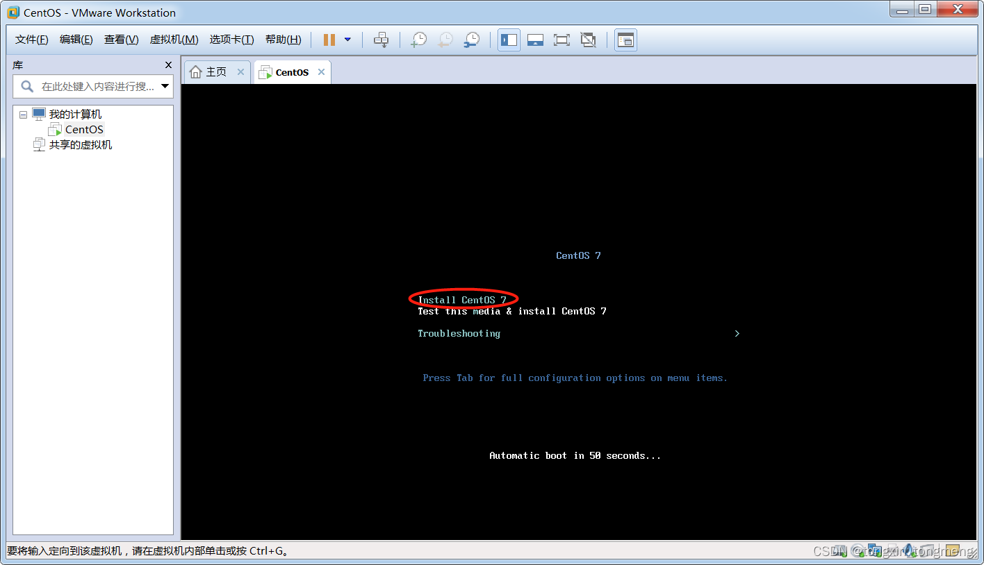The width and height of the screenshot is (984, 565).
Task: Select 我的计算机 in the library tree
Action: coord(75,115)
